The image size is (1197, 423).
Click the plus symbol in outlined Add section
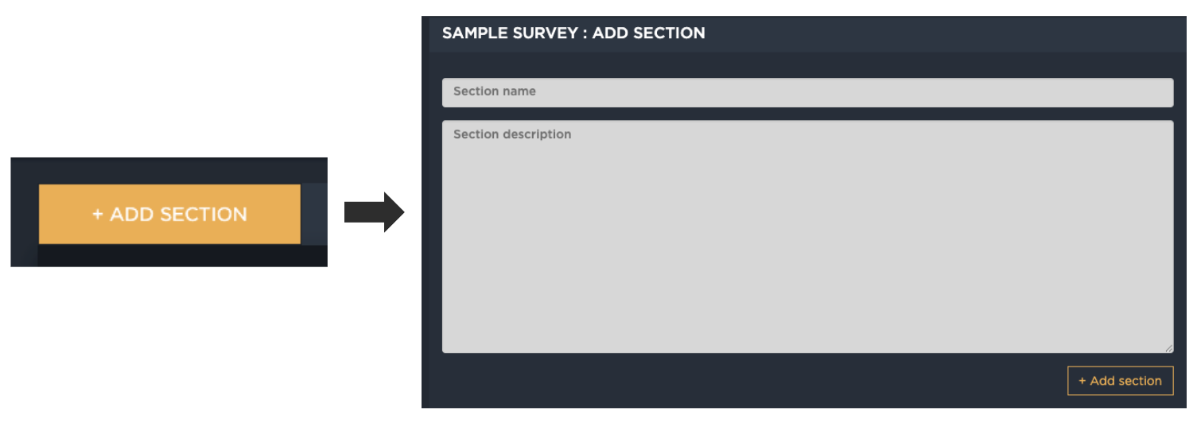point(1082,381)
